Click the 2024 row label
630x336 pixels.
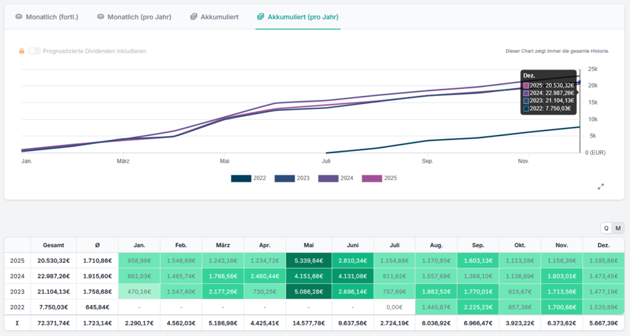(17, 276)
